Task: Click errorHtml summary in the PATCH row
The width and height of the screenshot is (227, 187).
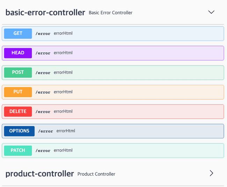Action: coord(63,150)
